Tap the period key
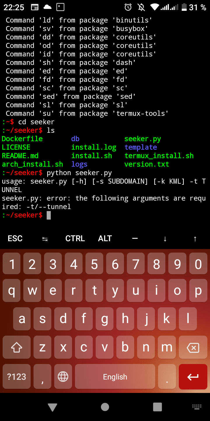The width and height of the screenshot is (210, 421). pos(167,377)
